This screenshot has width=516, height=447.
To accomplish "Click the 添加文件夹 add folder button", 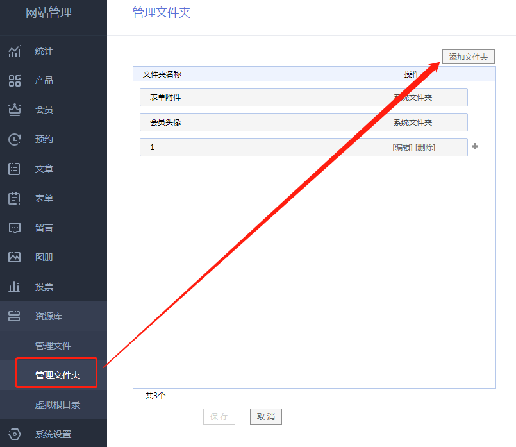I will pyautogui.click(x=468, y=56).
